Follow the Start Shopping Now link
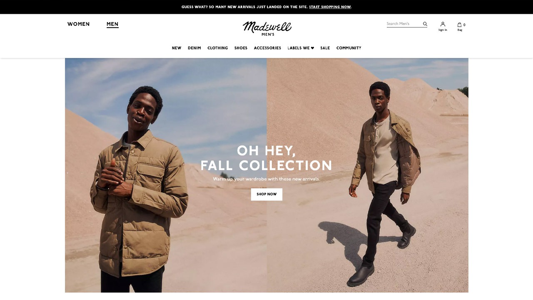The image size is (533, 300). click(x=330, y=7)
